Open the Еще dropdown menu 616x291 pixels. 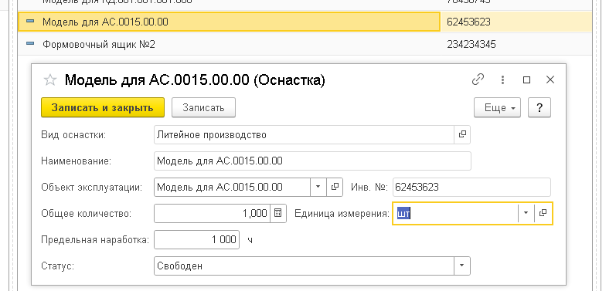click(x=497, y=107)
